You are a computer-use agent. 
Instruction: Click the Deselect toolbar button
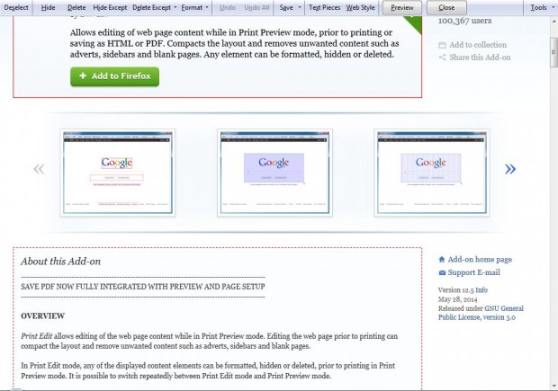[16, 7]
